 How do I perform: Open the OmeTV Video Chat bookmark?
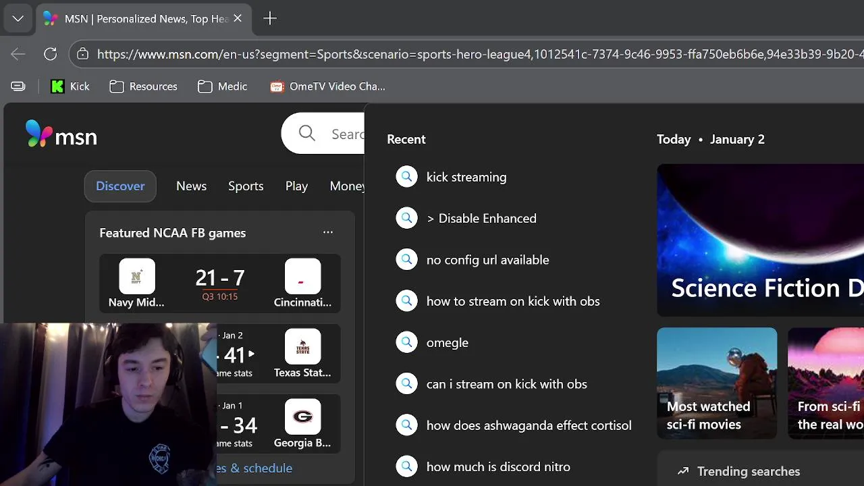click(328, 86)
